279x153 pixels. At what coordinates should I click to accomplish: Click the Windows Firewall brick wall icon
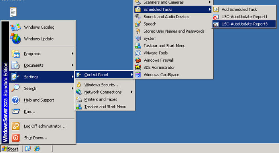click(x=138, y=60)
